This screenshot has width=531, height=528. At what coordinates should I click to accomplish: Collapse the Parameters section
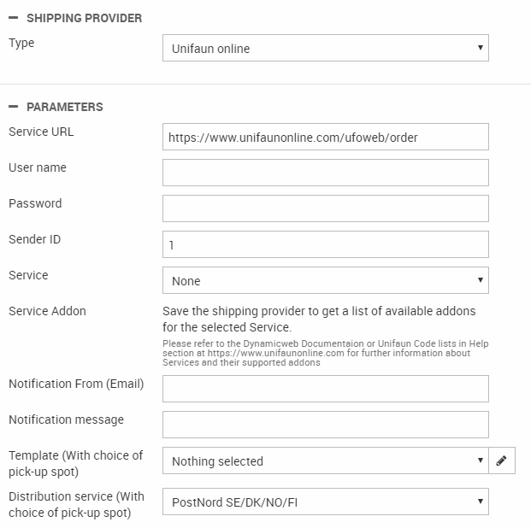tap(13, 107)
